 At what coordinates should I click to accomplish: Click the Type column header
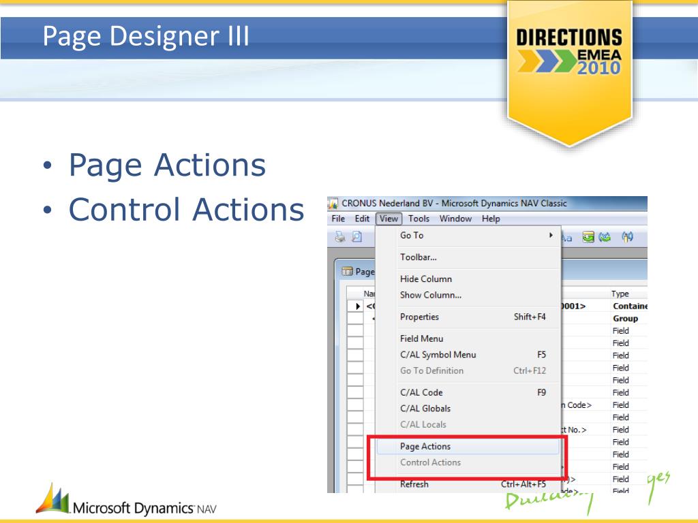(628, 294)
